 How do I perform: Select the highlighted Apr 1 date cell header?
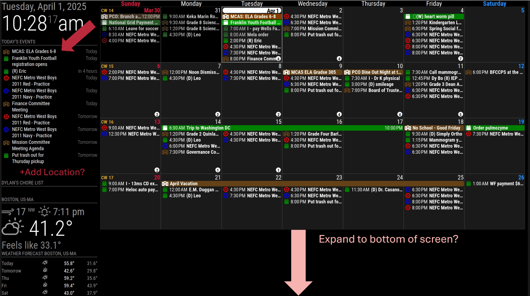(252, 11)
